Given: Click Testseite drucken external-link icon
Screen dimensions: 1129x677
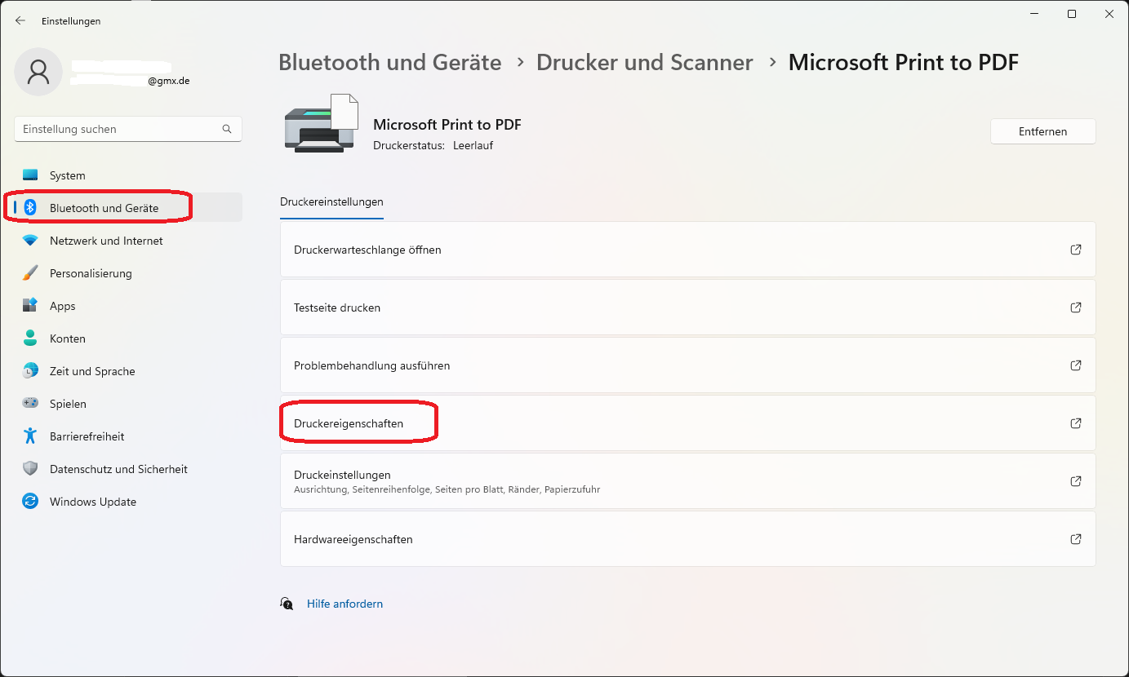Looking at the screenshot, I should (1076, 308).
